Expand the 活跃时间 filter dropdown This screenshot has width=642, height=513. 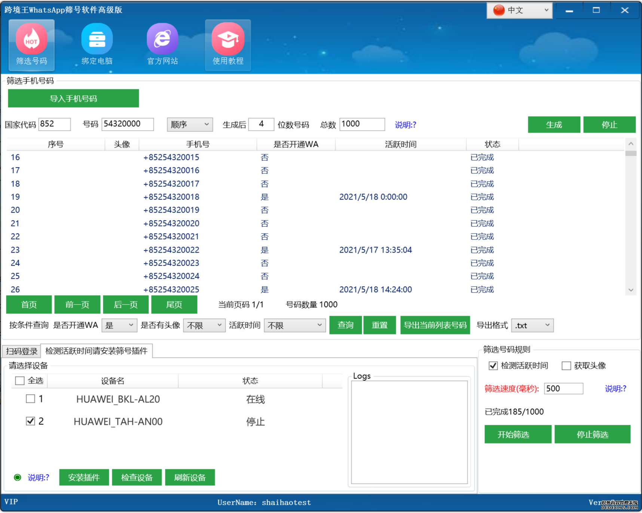click(294, 325)
